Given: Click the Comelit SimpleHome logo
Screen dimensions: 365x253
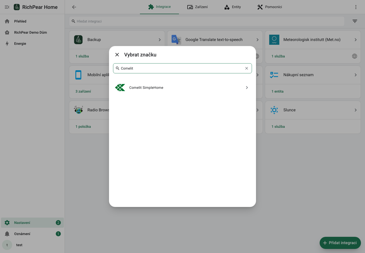Looking at the screenshot, I should pos(120,88).
